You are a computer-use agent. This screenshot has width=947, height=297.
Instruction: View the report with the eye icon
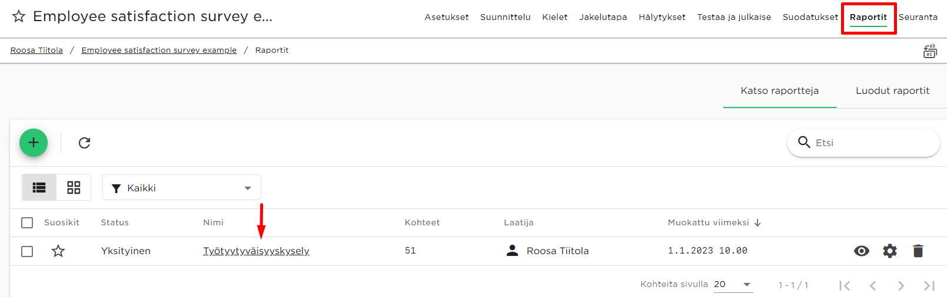pos(862,251)
